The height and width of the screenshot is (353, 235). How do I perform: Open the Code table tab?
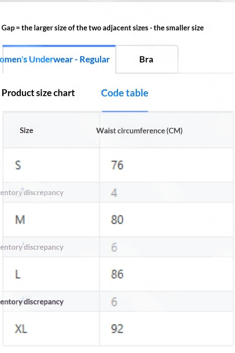pyautogui.click(x=125, y=93)
